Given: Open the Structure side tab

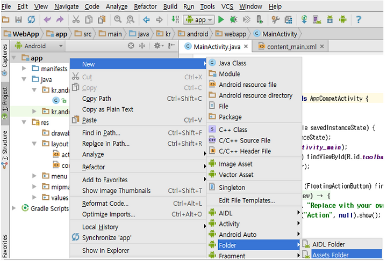Looking at the screenshot, I should click(x=5, y=150).
